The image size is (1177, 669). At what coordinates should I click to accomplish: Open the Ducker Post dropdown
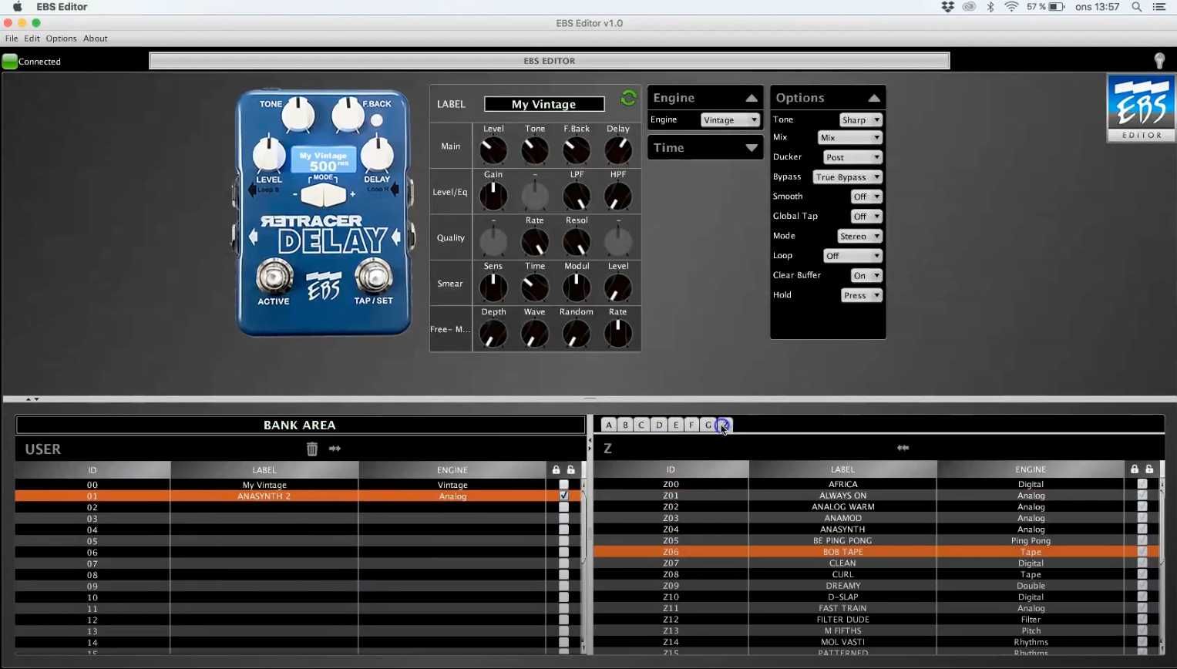pos(852,157)
